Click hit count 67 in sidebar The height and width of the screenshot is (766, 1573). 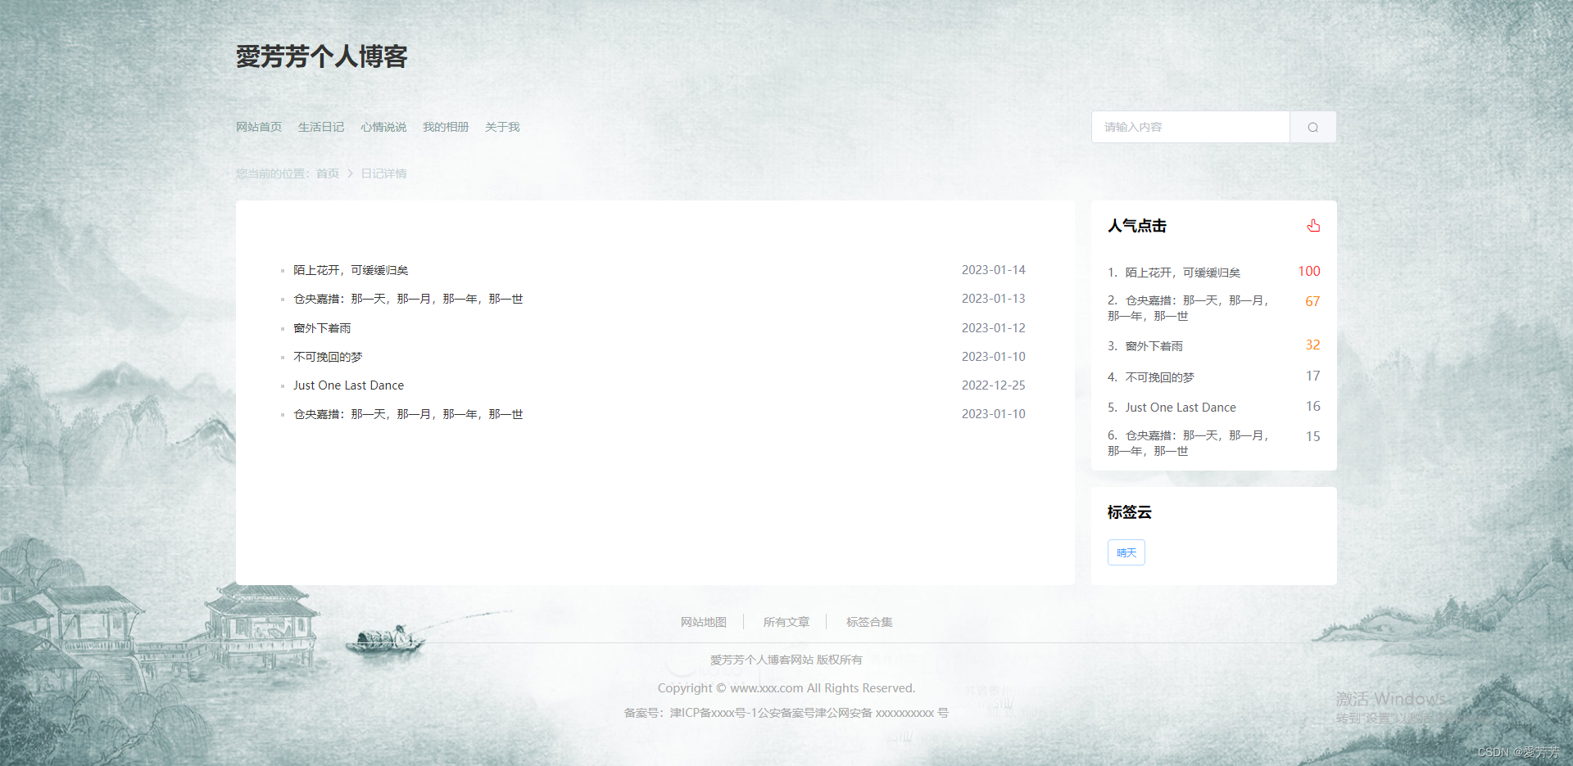click(x=1312, y=301)
